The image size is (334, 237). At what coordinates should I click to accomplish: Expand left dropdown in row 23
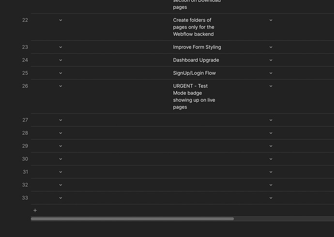pos(61,47)
